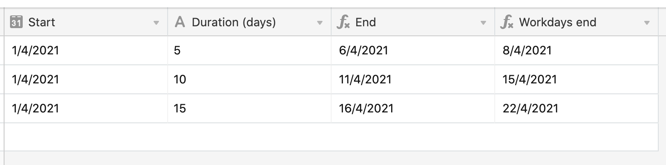Select the duration cell containing 5

249,50
